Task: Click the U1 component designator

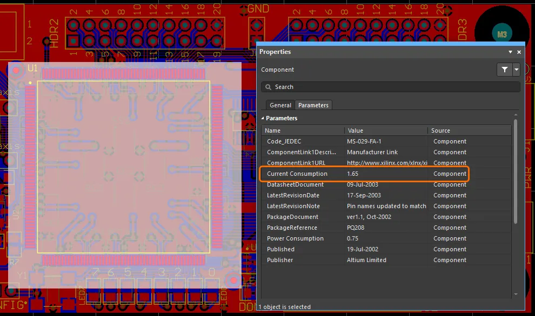Action: tap(32, 68)
